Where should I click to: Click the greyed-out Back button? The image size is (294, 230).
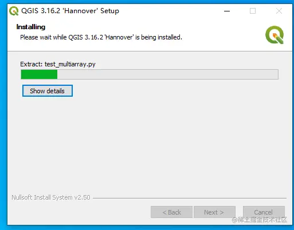click(171, 212)
